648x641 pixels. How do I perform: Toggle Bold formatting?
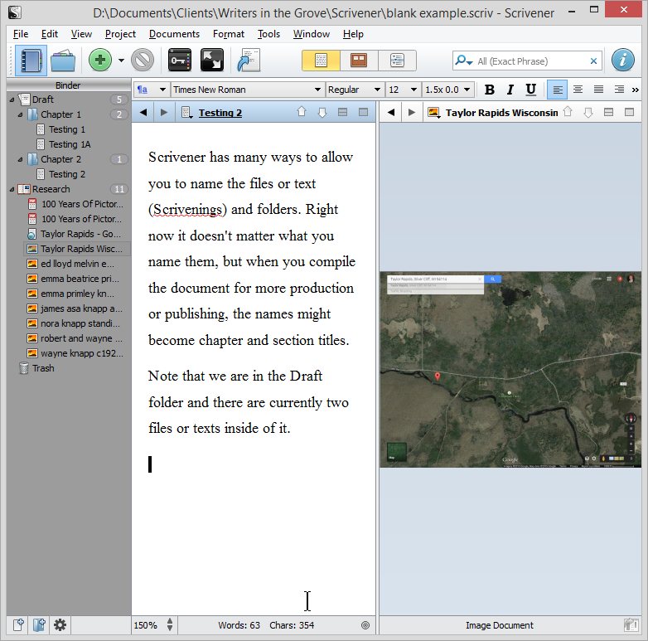click(489, 90)
